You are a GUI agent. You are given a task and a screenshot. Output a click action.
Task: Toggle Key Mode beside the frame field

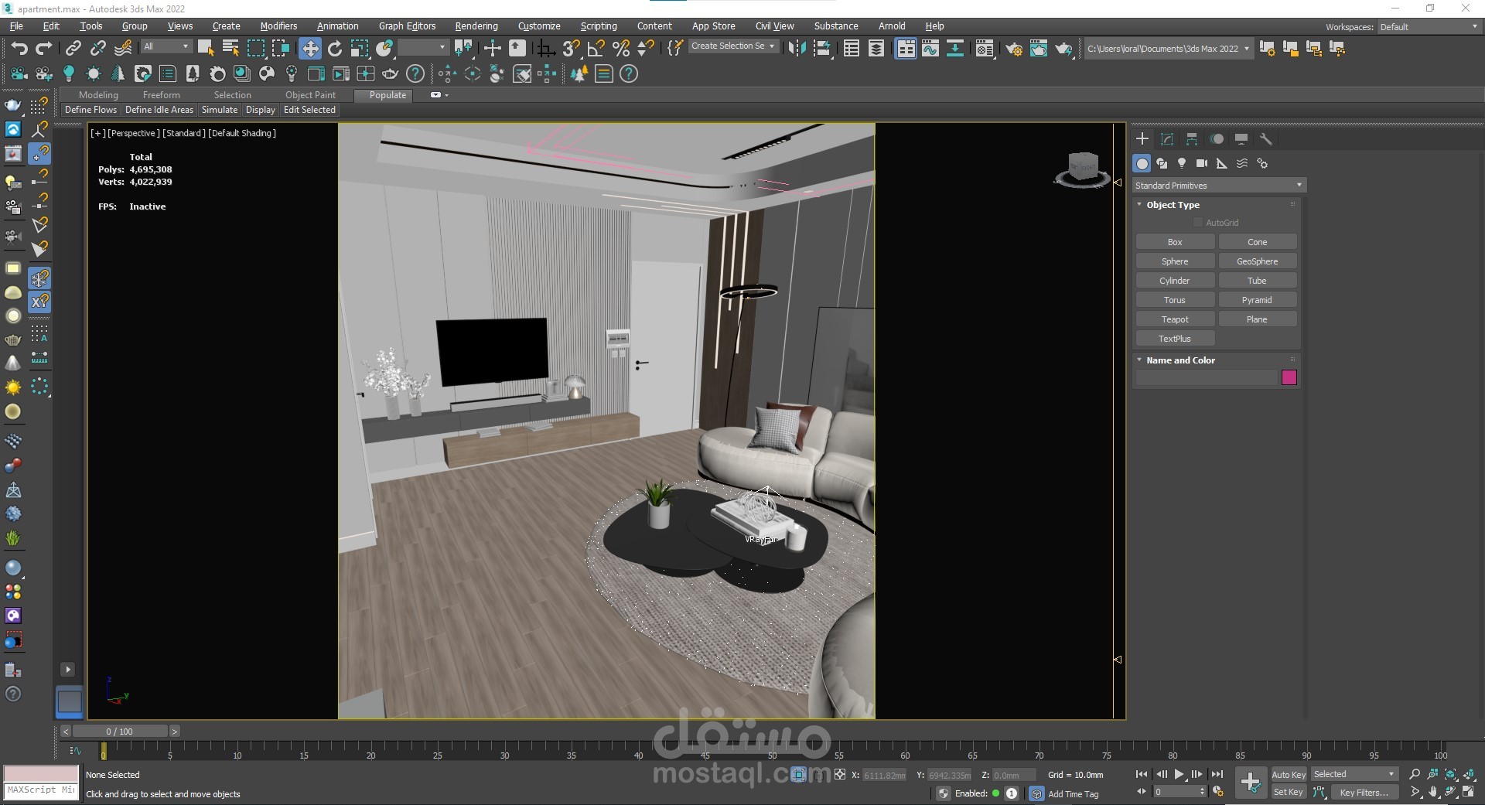[x=1142, y=792]
